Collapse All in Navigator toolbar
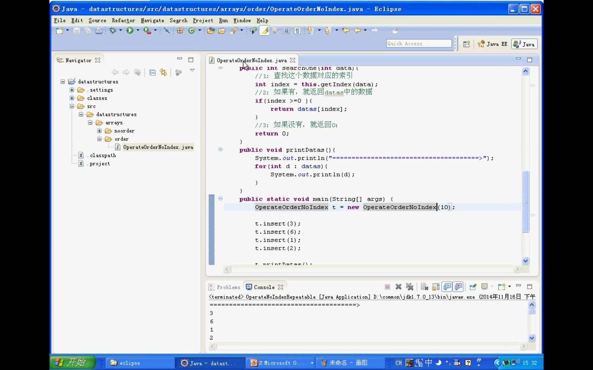The image size is (593, 370). [153, 73]
